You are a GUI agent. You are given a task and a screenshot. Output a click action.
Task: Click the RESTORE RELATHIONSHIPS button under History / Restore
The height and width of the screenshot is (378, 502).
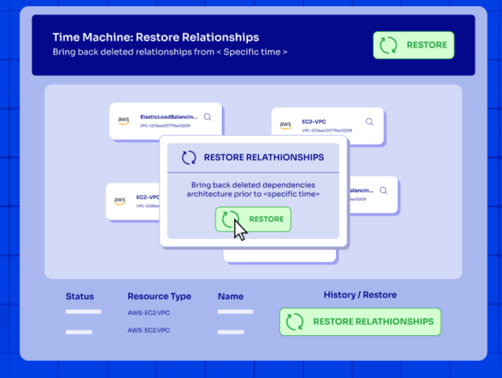(360, 322)
